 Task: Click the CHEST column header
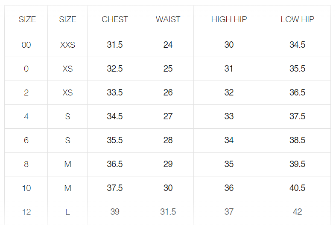[x=115, y=19]
